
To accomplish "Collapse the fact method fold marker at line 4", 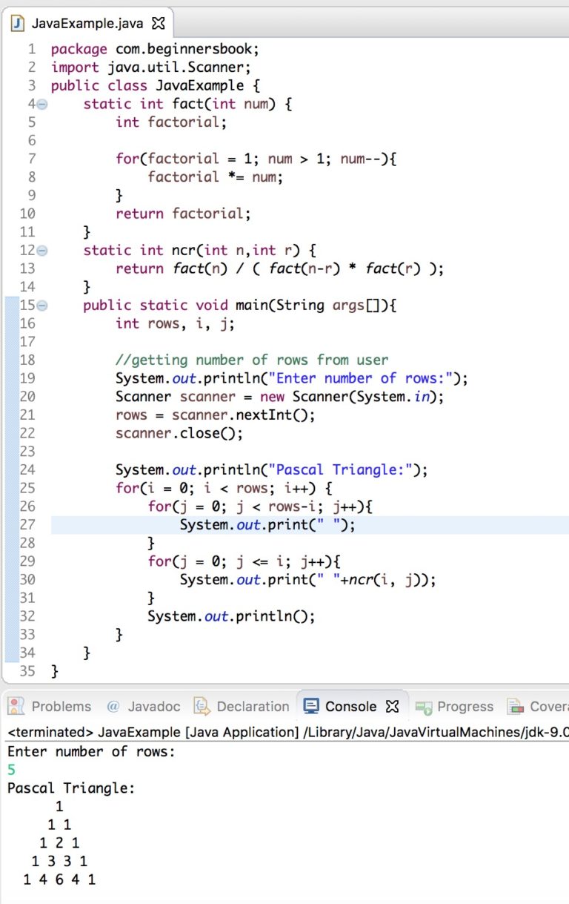I will pyautogui.click(x=42, y=104).
